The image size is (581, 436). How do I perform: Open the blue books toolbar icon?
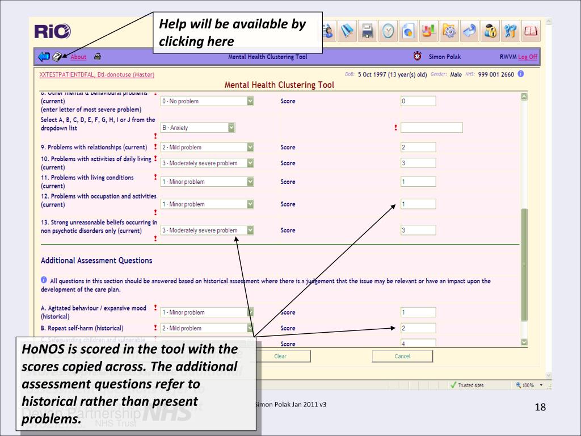tap(347, 31)
